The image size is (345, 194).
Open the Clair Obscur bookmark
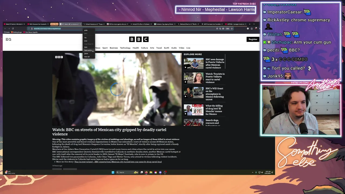(x=31, y=32)
